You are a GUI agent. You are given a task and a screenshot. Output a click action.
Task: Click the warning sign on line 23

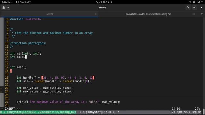[1, 88]
